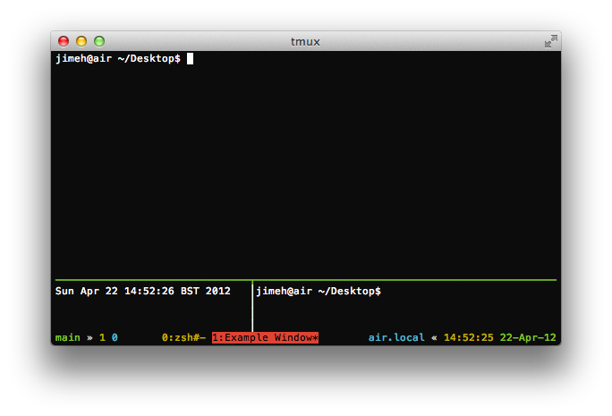Click the yellow window index 1 in status bar
This screenshot has height=416, width=612.
tap(102, 338)
